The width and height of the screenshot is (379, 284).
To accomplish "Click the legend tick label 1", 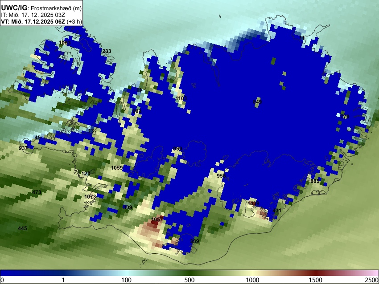I will click(x=63, y=280).
